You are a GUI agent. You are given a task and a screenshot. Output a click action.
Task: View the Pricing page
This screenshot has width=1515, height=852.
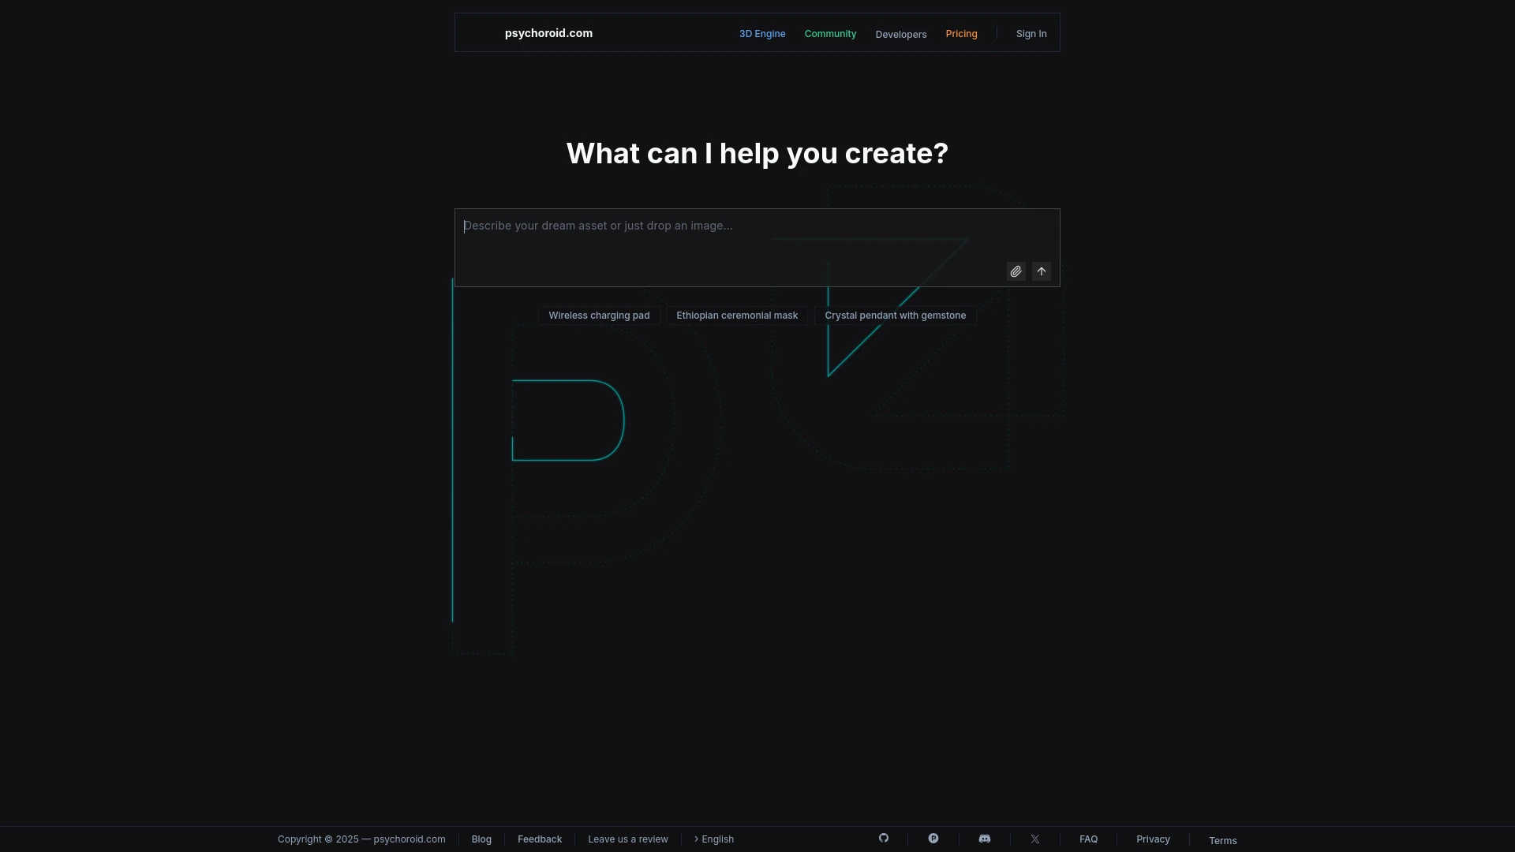pyautogui.click(x=961, y=33)
